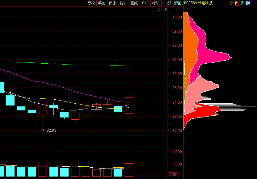257x179 pixels.
Task: Open F10 company information
Action: 145,3
